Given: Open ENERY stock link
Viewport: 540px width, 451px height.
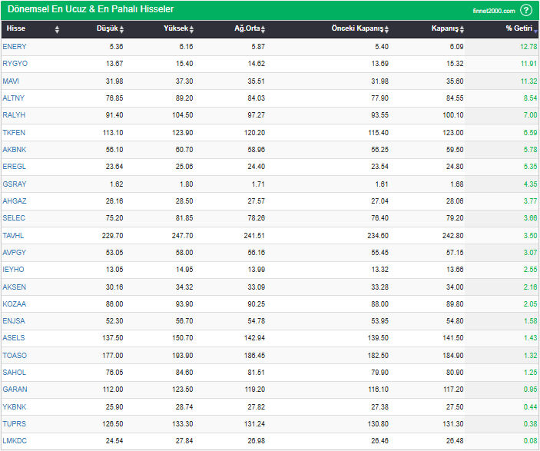Looking at the screenshot, I should (x=14, y=47).
